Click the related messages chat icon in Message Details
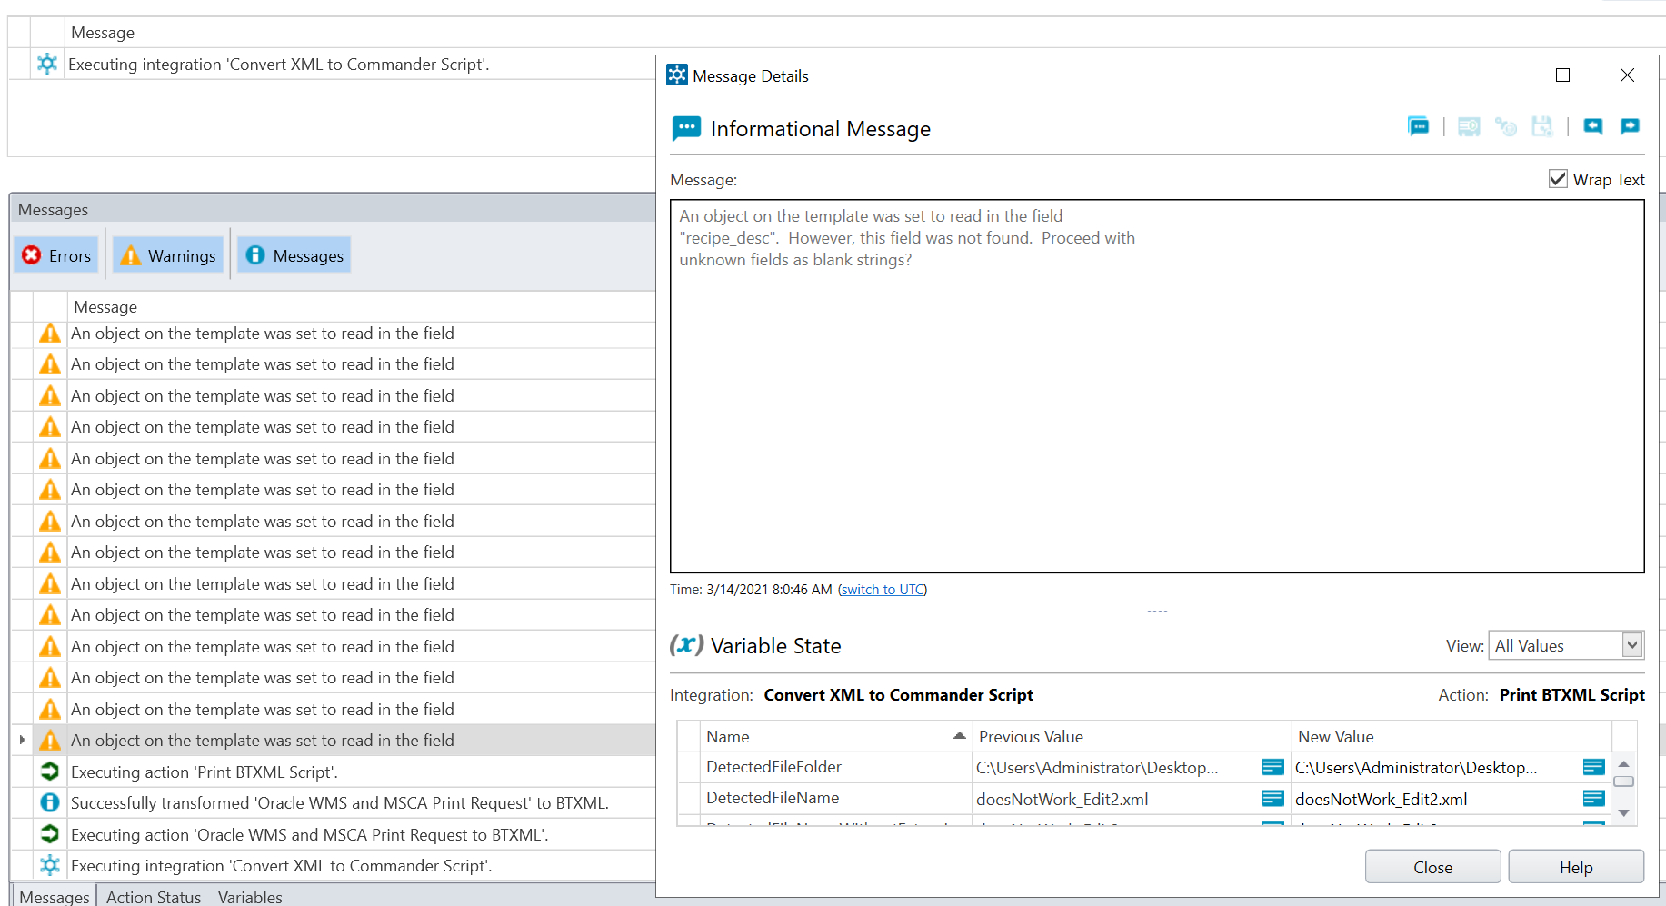This screenshot has width=1666, height=906. [1418, 127]
